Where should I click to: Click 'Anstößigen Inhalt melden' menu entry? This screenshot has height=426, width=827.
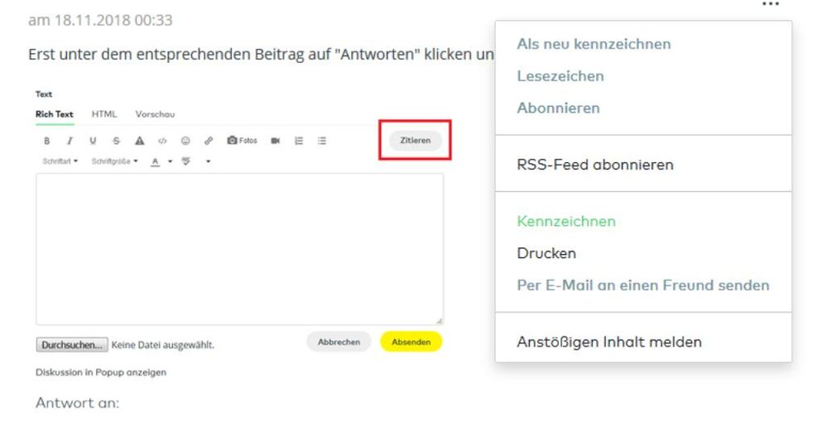[x=609, y=342]
